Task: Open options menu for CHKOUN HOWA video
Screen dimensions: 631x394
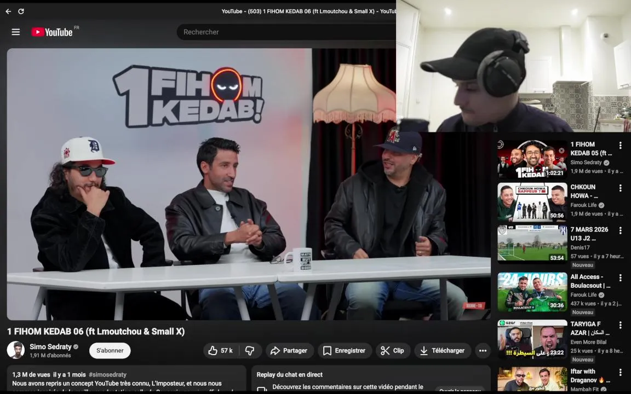Action: [620, 188]
